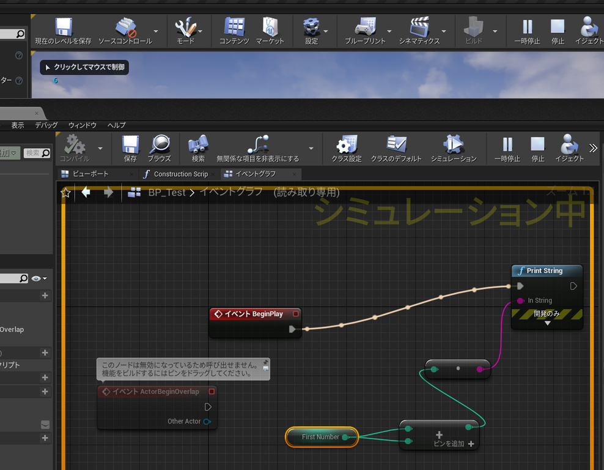The height and width of the screenshot is (470, 604).
Task: Open Class Defaults (クラスのデフォルト)
Action: click(x=396, y=149)
